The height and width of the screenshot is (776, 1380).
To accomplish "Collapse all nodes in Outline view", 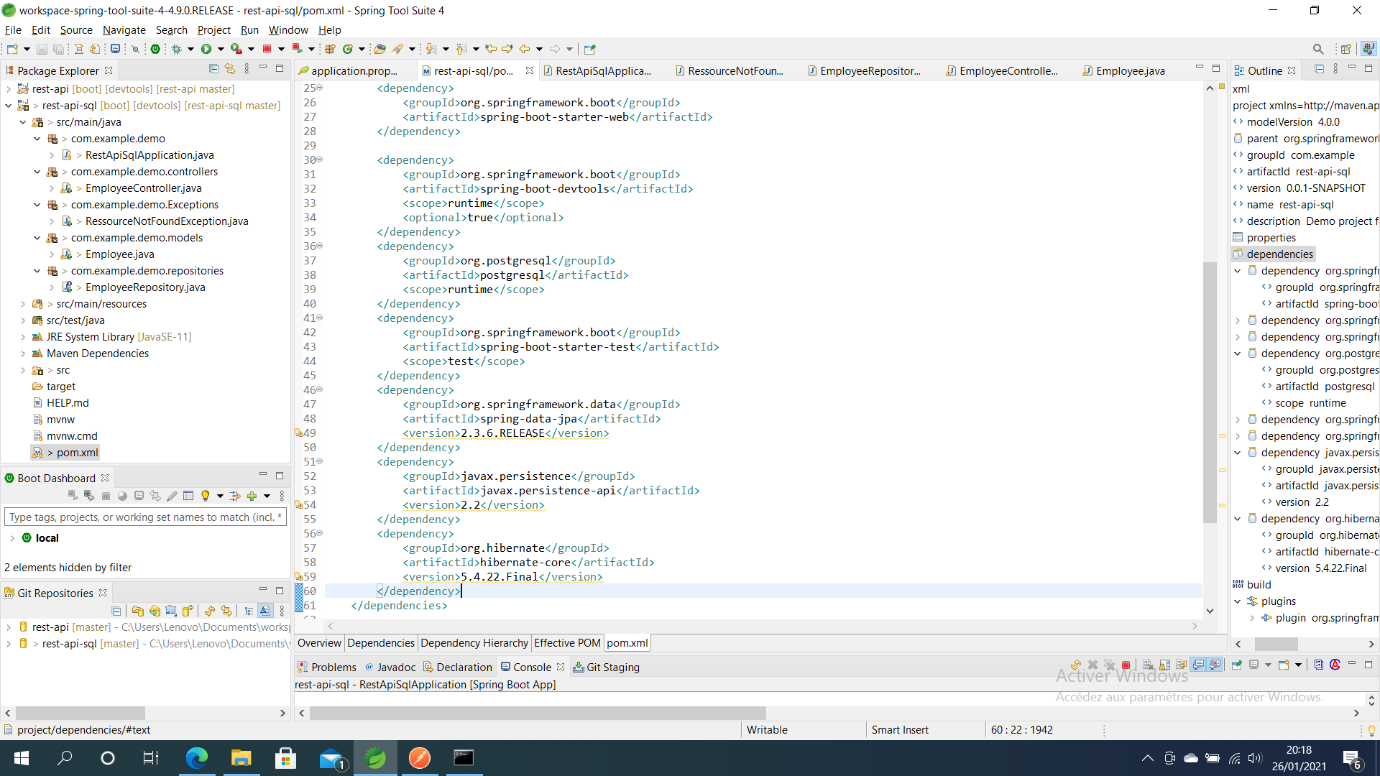I will 1319,69.
